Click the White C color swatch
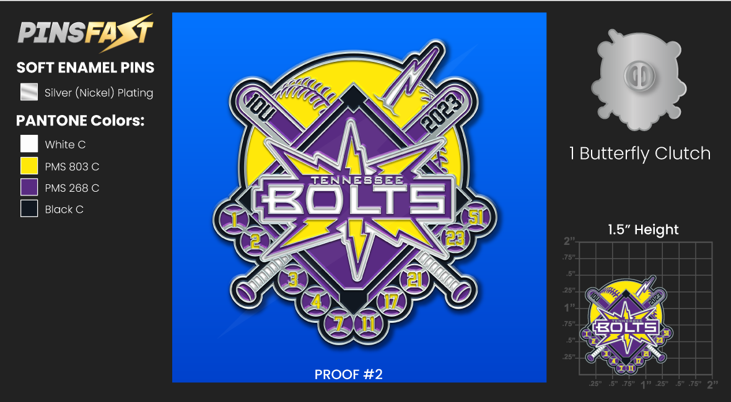This screenshot has height=402, width=731. pyautogui.click(x=29, y=143)
